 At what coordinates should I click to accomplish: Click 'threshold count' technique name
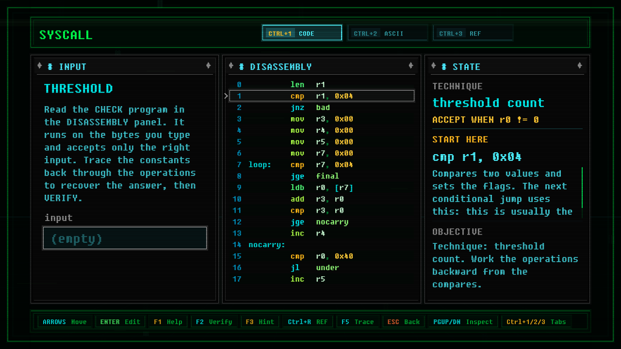(488, 103)
